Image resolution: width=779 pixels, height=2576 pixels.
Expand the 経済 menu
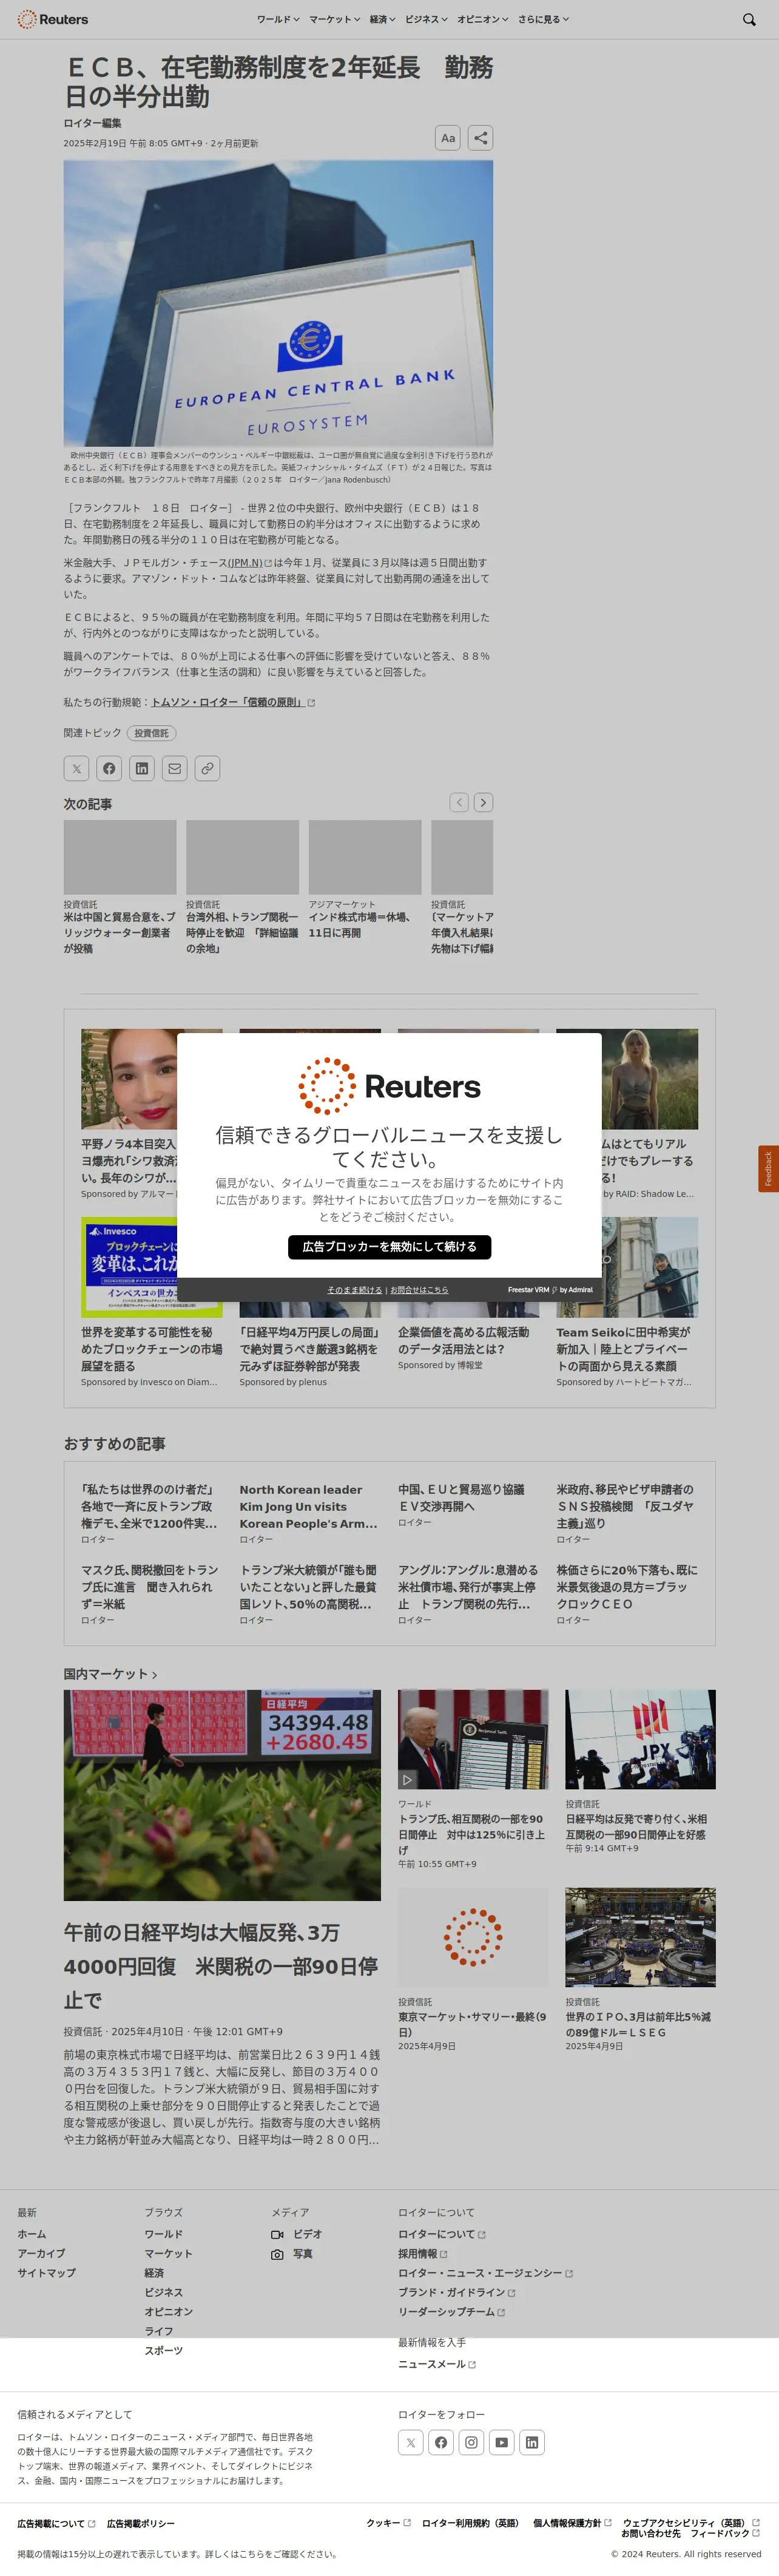tap(382, 19)
